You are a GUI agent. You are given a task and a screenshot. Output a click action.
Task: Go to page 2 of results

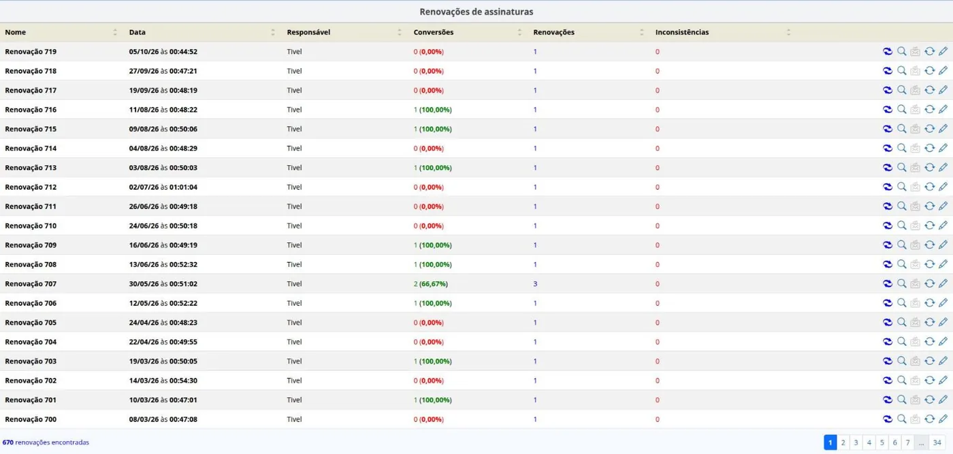click(x=843, y=442)
